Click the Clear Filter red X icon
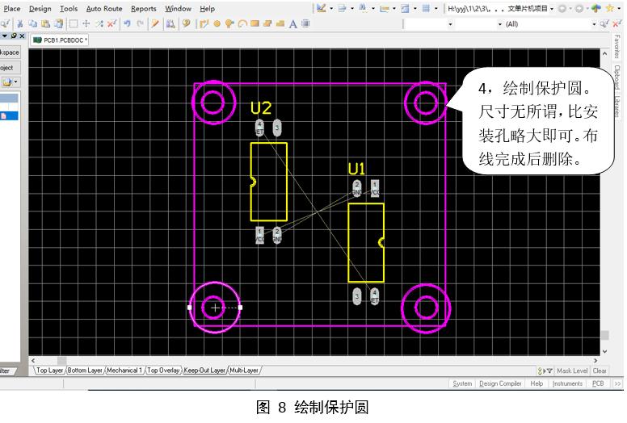Image resolution: width=627 pixels, height=423 pixels. click(x=112, y=23)
